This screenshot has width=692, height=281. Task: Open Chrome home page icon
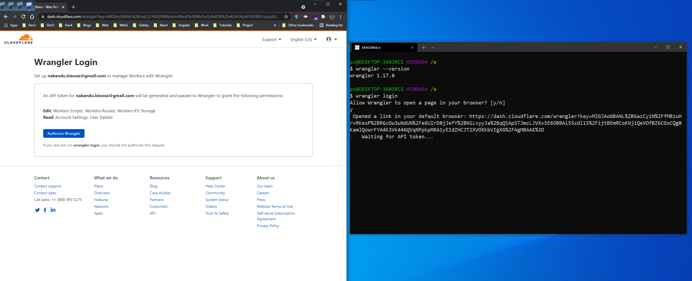pyautogui.click(x=32, y=17)
